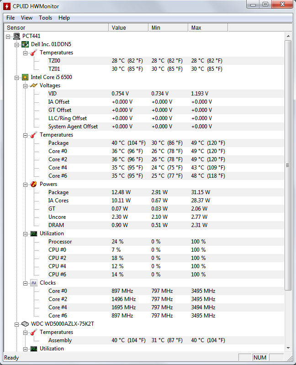Select the IA Cores power row
This screenshot has height=365, width=296.
166,201
